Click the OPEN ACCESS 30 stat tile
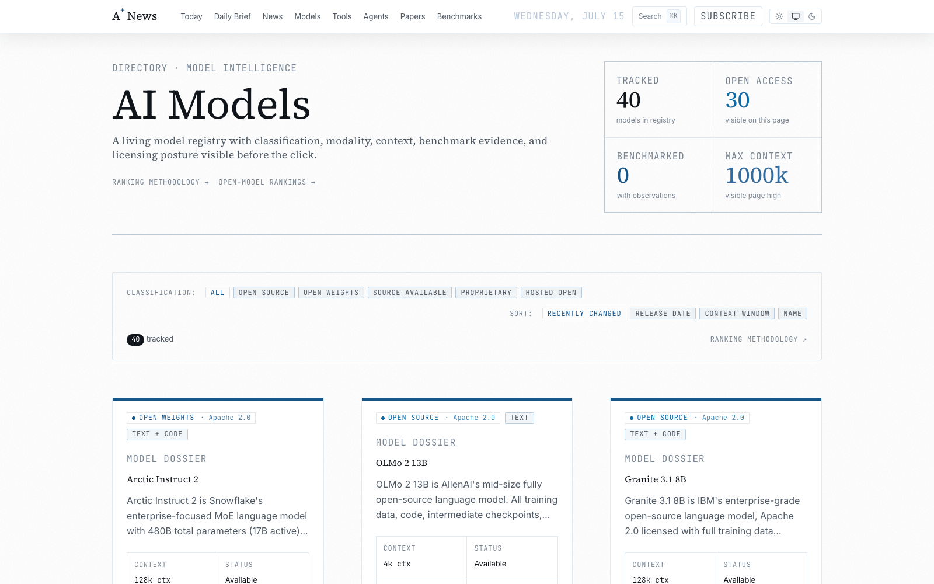Image resolution: width=934 pixels, height=584 pixels. [x=767, y=100]
